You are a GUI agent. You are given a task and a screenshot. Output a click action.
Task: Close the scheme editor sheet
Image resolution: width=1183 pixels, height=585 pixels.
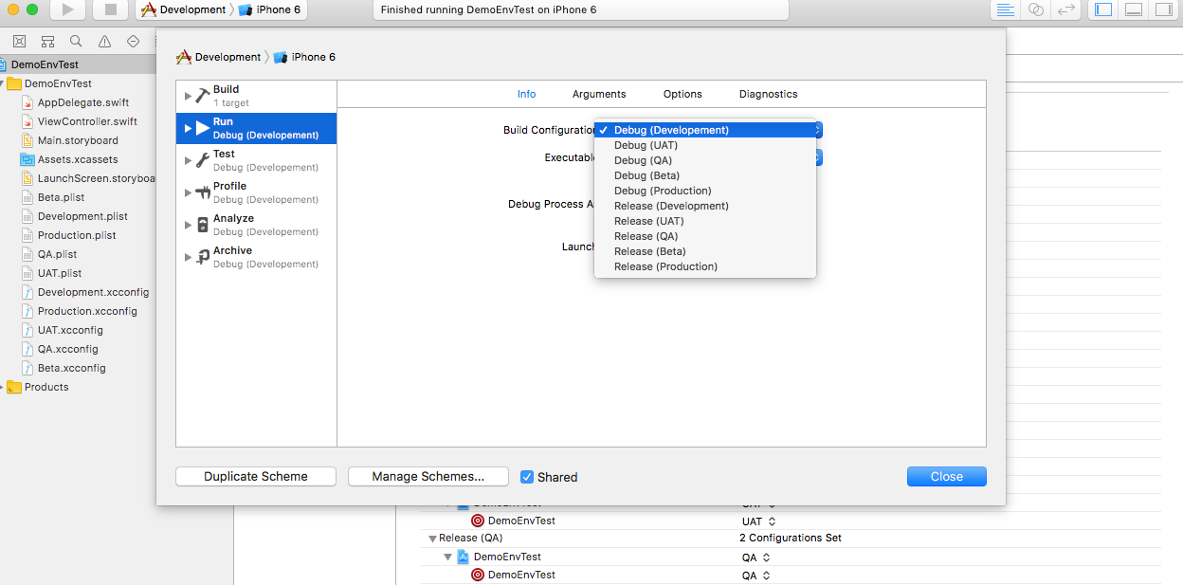946,477
